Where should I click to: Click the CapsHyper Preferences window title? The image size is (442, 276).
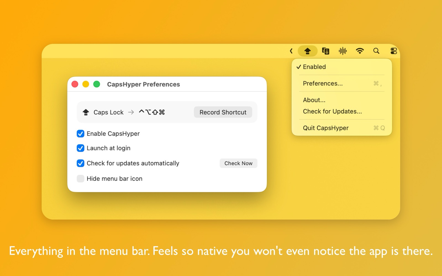[x=143, y=84]
